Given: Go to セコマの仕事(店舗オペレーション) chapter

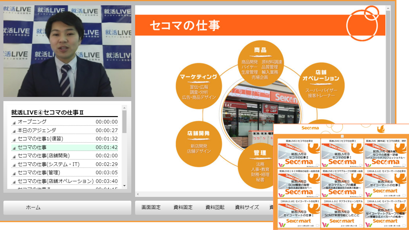Looking at the screenshot, I should click(65, 181).
